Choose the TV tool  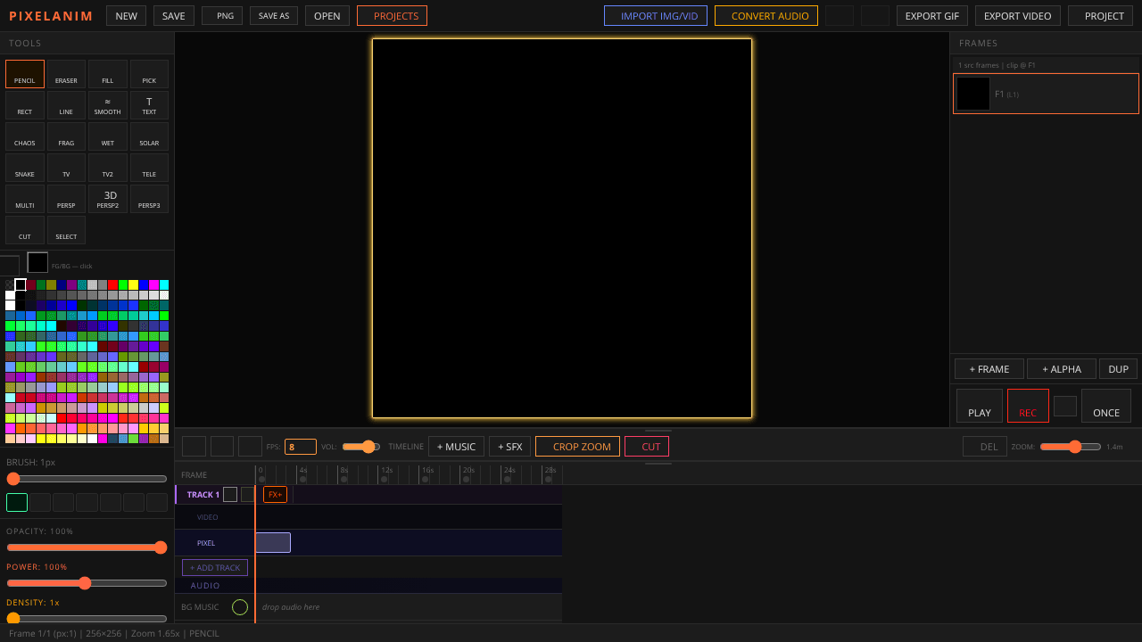pos(66,168)
